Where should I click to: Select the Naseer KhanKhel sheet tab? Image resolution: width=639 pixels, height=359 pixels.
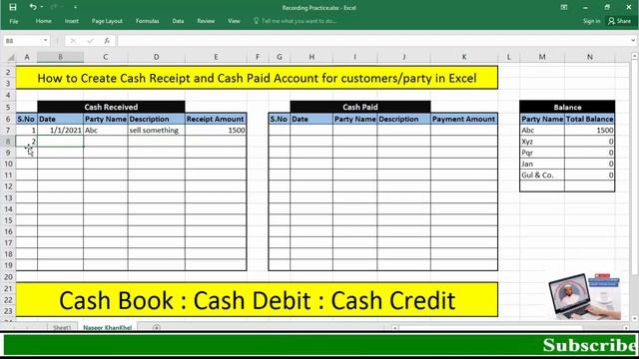(x=108, y=327)
